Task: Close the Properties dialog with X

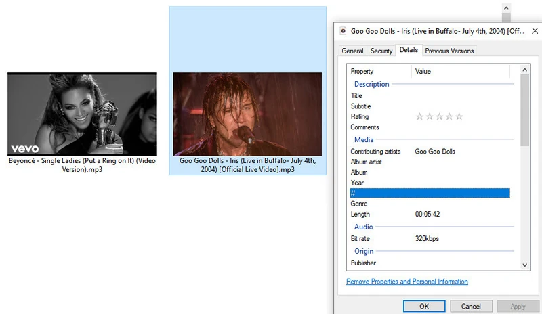Action: coord(535,30)
